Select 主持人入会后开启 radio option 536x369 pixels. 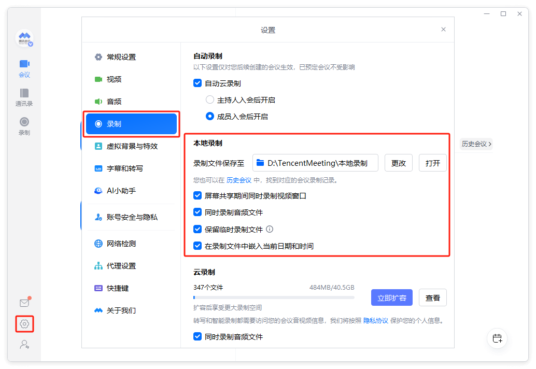click(x=210, y=100)
